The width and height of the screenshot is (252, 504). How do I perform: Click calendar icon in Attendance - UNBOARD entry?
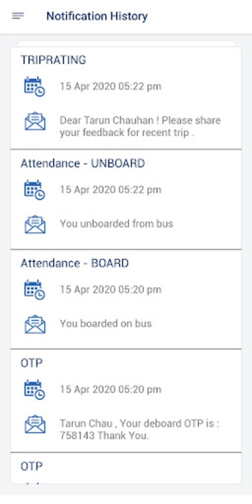click(x=35, y=190)
